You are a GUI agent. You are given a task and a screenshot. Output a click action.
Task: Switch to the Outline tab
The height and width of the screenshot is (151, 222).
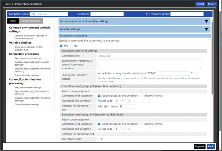coord(13,21)
